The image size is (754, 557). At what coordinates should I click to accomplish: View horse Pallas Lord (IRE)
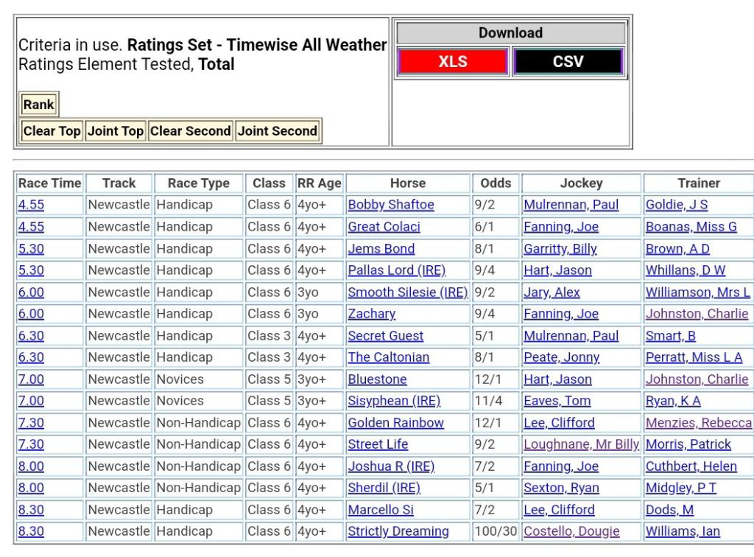tap(396, 270)
